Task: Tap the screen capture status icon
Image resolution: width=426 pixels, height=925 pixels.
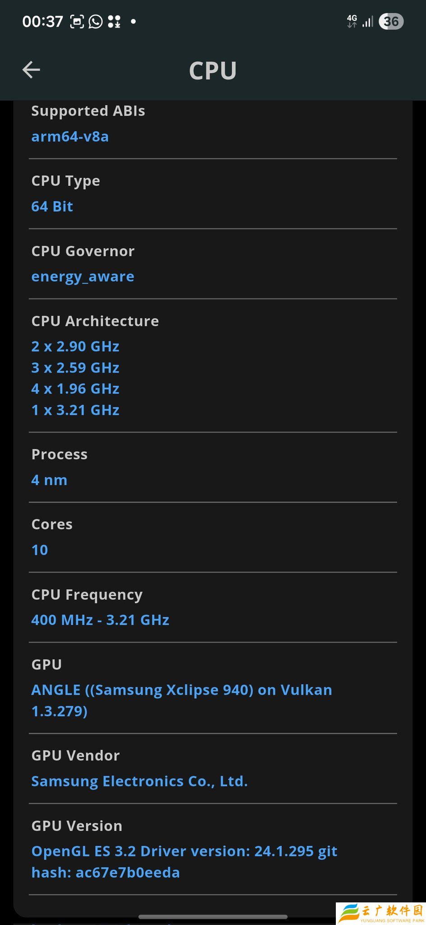Action: click(77, 21)
